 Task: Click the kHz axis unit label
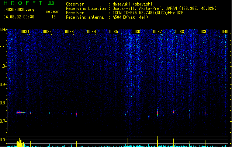[x=3, y=30]
